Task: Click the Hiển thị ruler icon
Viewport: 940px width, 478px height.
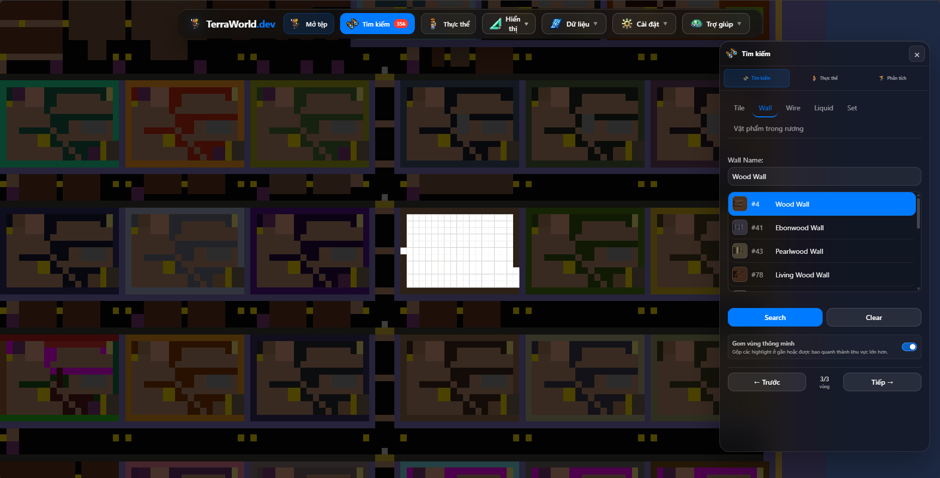Action: click(496, 24)
